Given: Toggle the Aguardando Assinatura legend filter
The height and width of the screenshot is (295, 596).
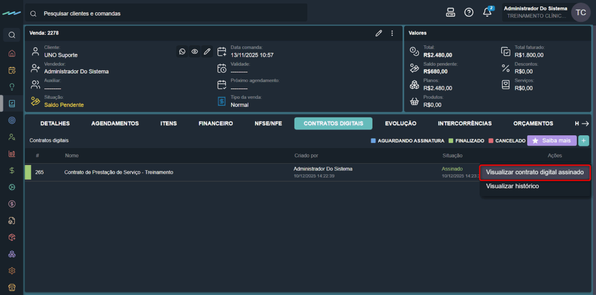Looking at the screenshot, I should click(x=407, y=141).
